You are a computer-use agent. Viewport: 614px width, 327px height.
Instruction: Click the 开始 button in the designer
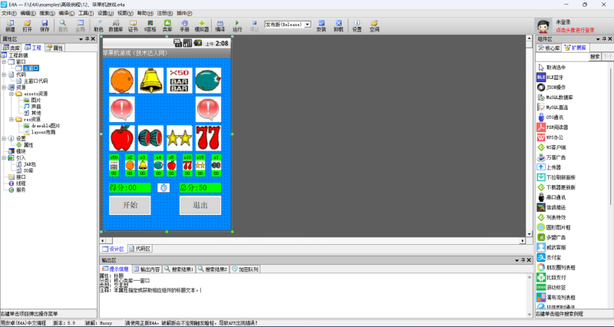130,205
